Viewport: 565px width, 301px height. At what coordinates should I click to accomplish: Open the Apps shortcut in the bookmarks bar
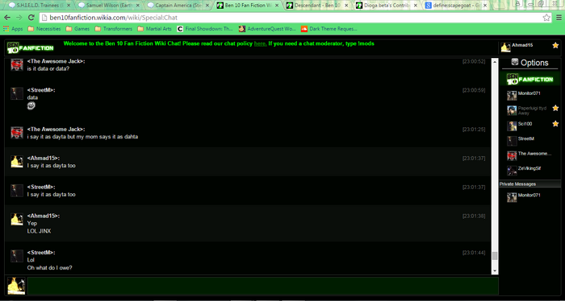(13, 29)
